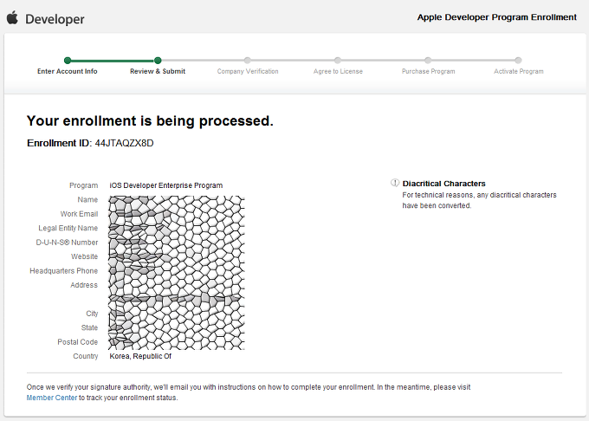Select the Company Verification step
This screenshot has width=589, height=421.
[248, 71]
